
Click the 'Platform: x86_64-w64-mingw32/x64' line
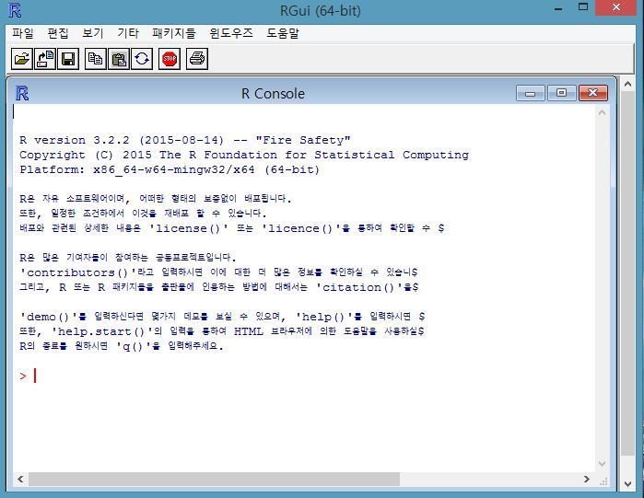(x=170, y=169)
